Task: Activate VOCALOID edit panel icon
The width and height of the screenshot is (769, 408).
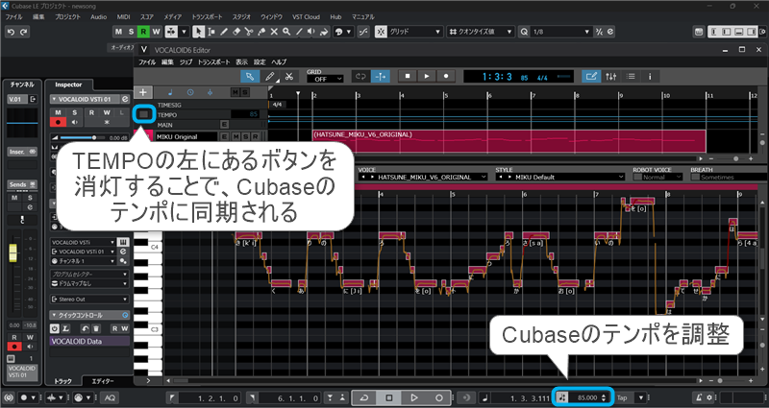Action: [591, 77]
